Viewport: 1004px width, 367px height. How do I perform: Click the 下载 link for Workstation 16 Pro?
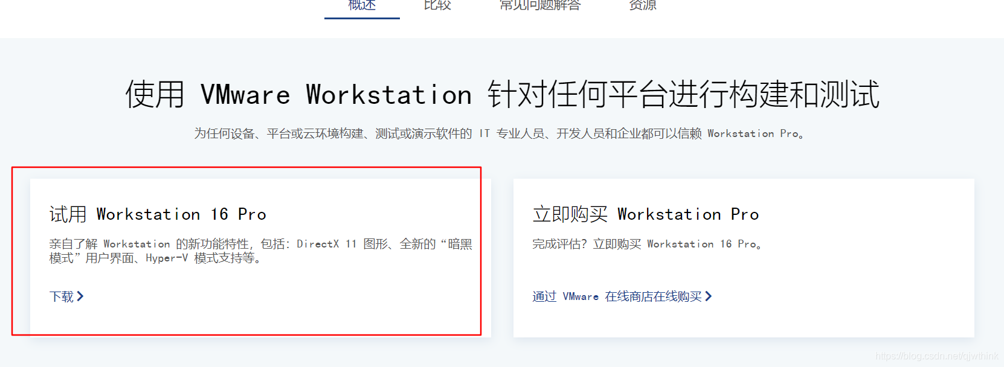[x=62, y=296]
